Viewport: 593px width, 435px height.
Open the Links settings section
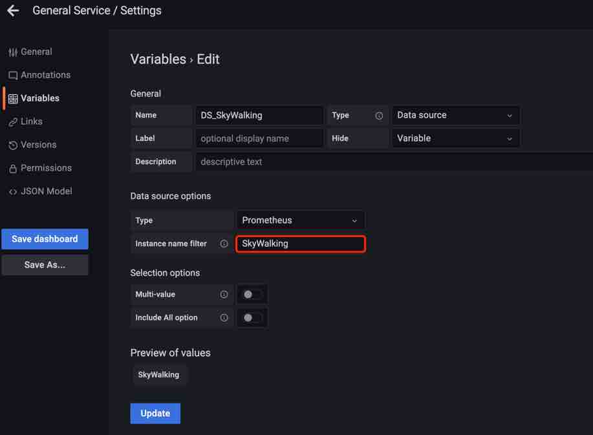31,122
